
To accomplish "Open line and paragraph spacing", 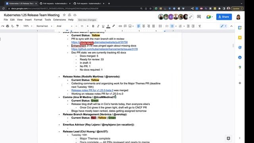I will [160, 26].
